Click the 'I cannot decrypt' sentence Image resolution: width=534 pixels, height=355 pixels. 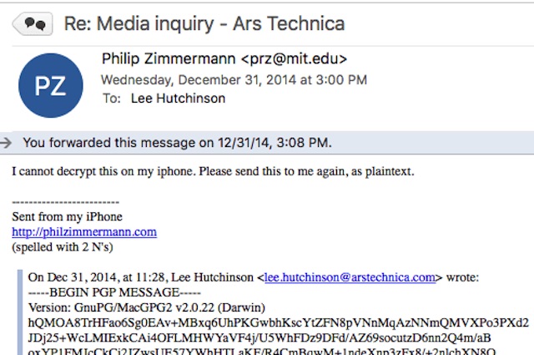click(x=213, y=171)
